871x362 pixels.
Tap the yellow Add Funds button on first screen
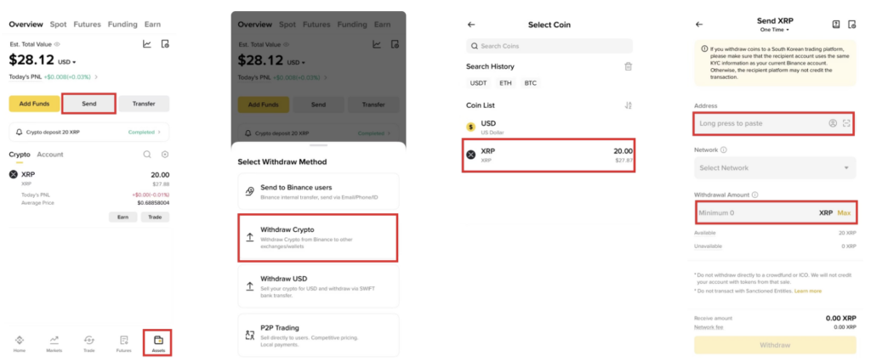[x=34, y=104]
